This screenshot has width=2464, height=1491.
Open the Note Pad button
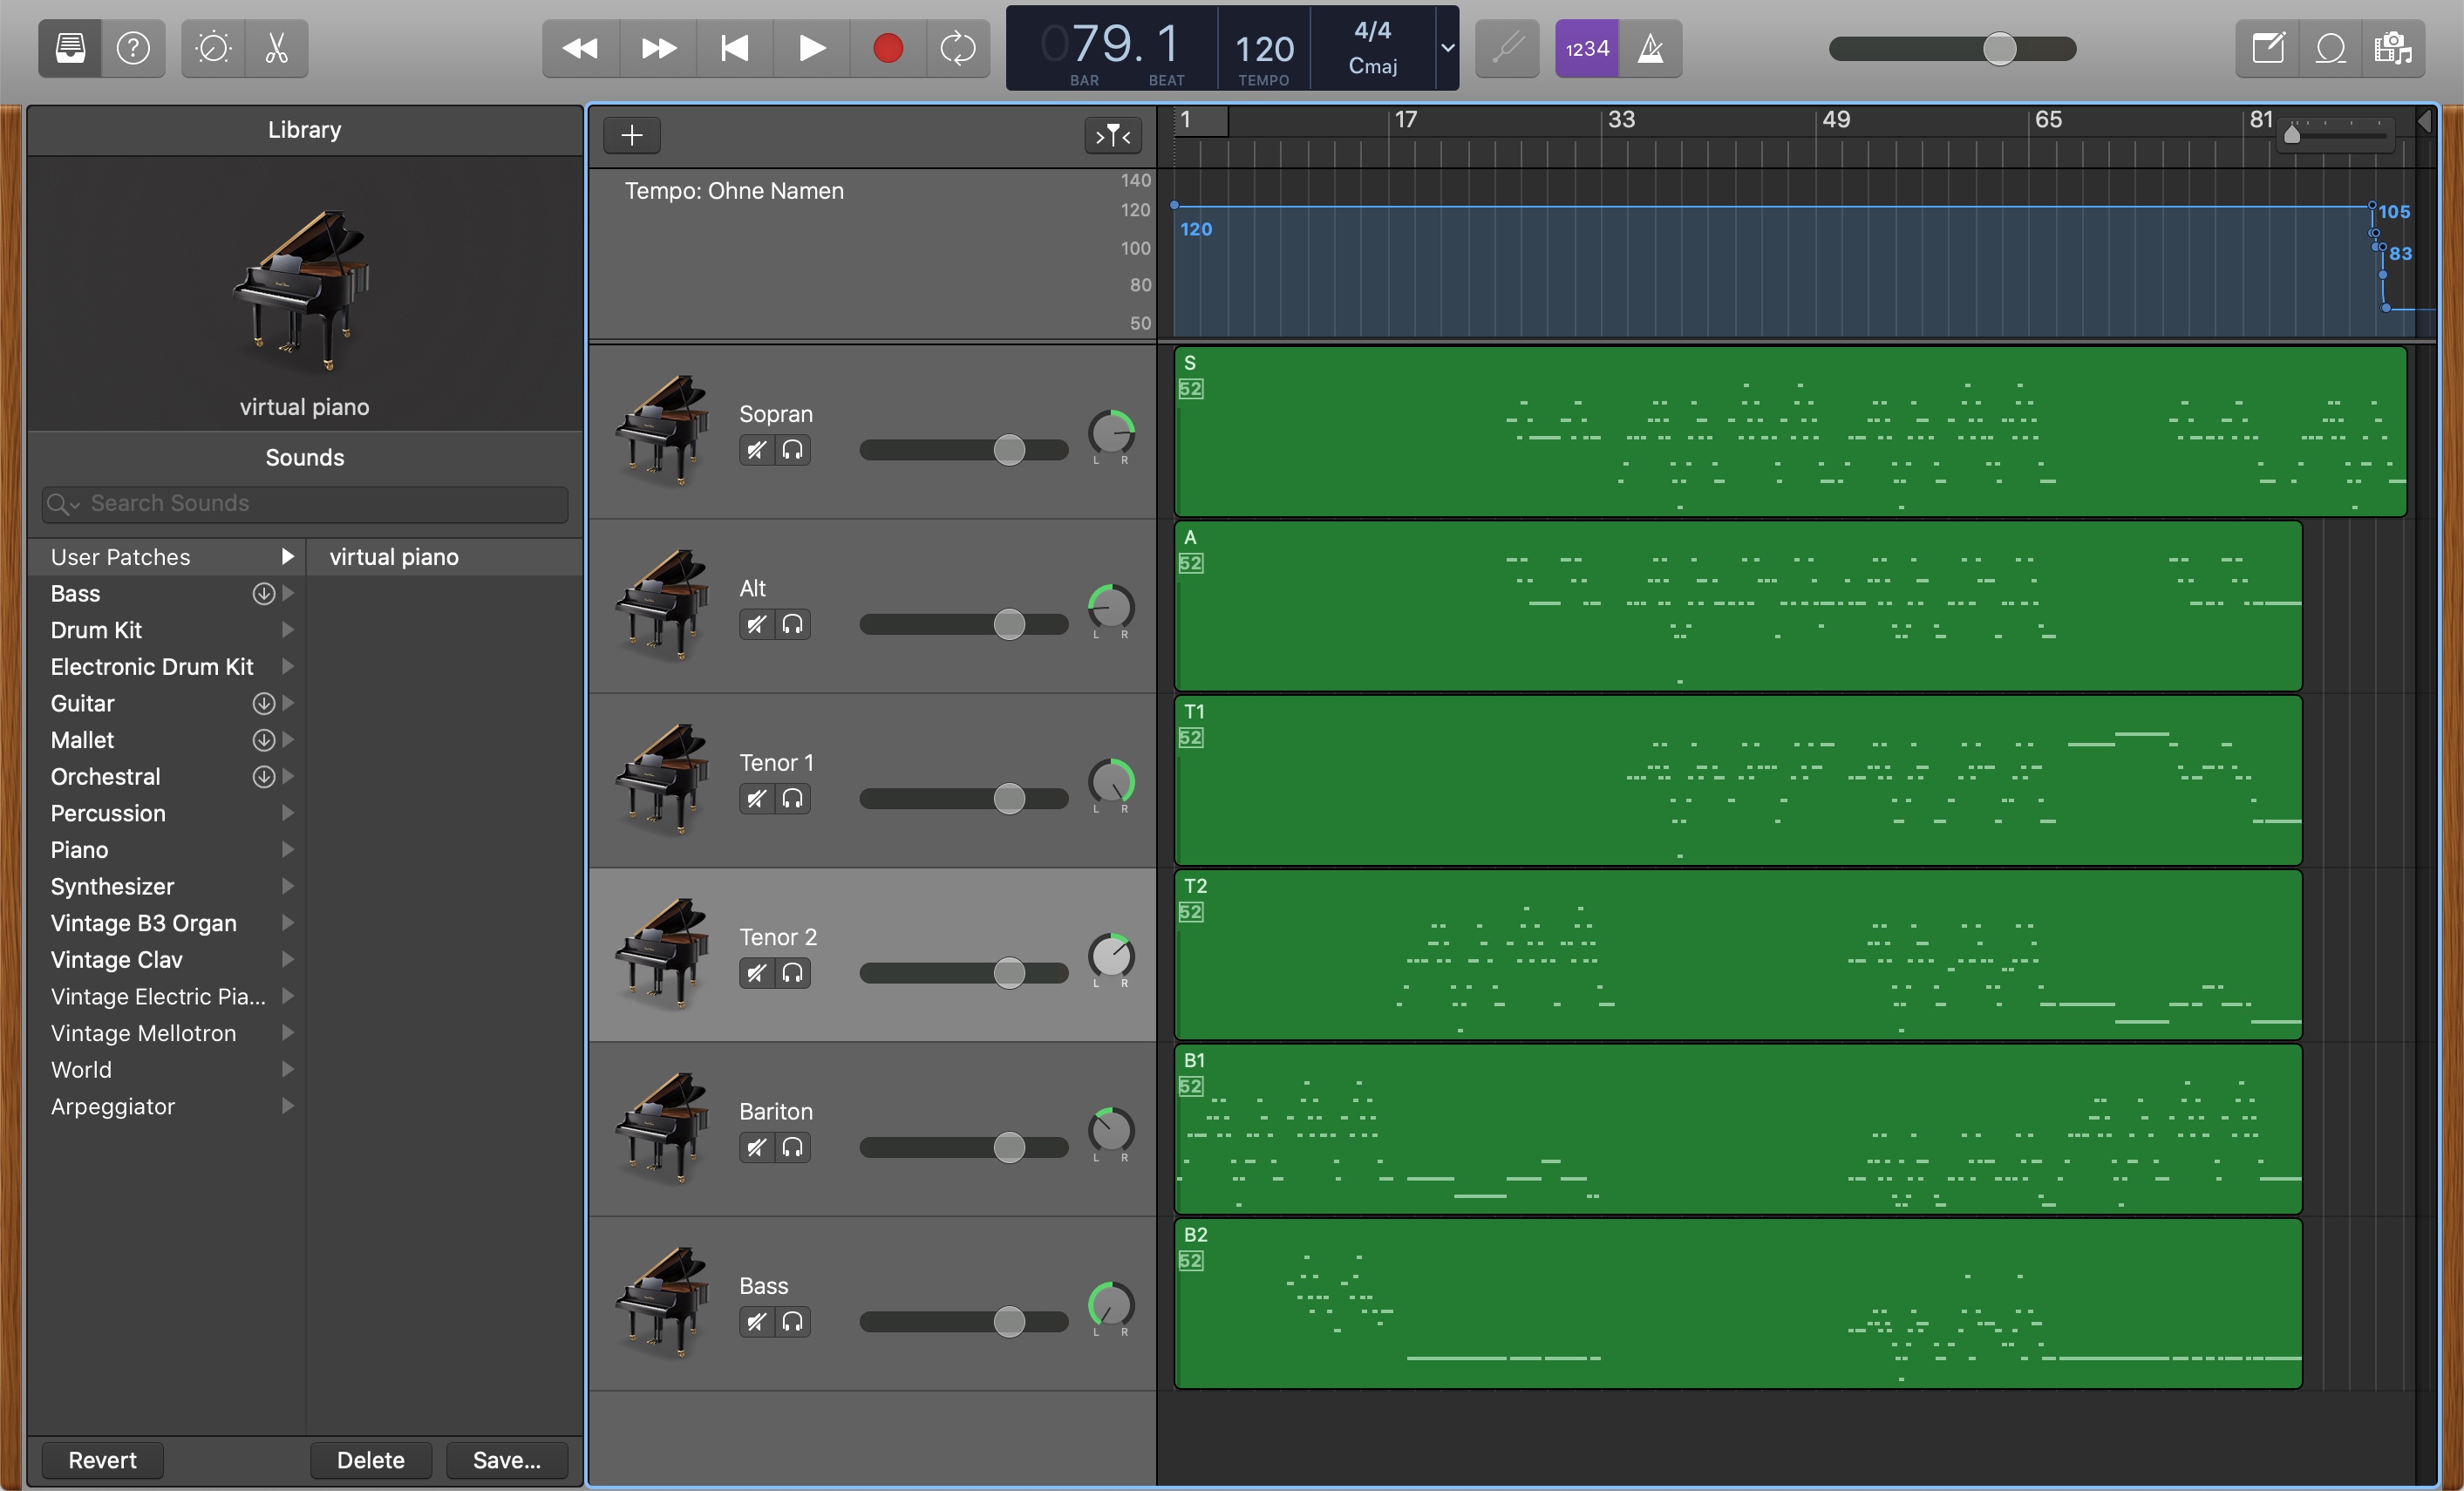[x=2268, y=48]
